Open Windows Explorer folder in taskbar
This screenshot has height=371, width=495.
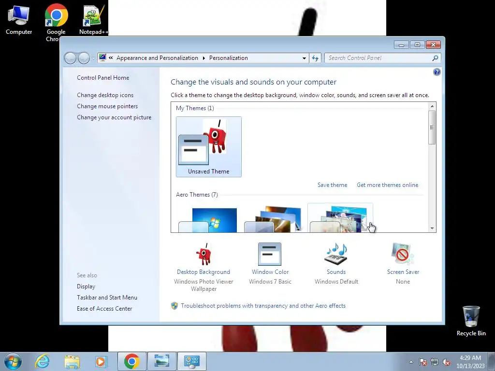72,361
